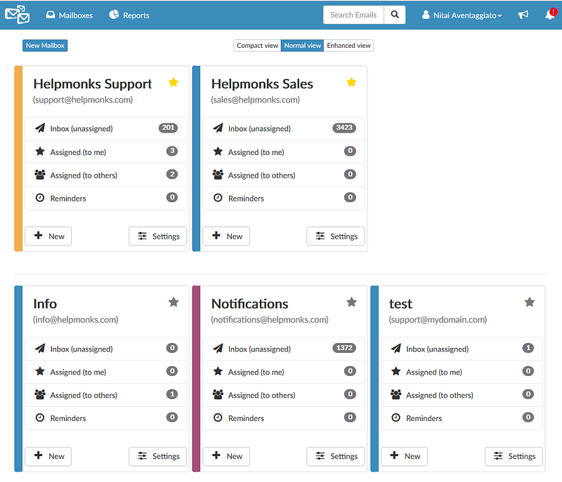
Task: Open Notifications Inbox with 1372 count
Action: point(284,348)
